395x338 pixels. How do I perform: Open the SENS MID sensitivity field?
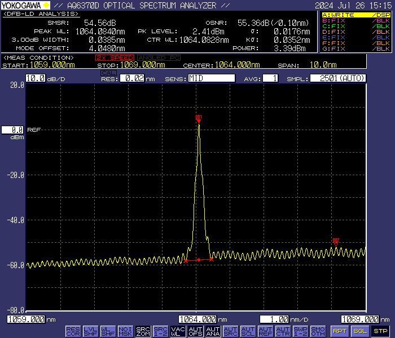(x=211, y=78)
